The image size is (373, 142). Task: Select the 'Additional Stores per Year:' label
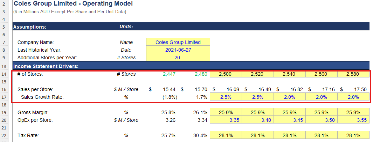(x=47, y=58)
